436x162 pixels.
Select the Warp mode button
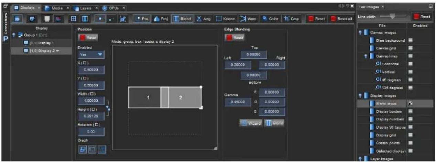(248, 19)
